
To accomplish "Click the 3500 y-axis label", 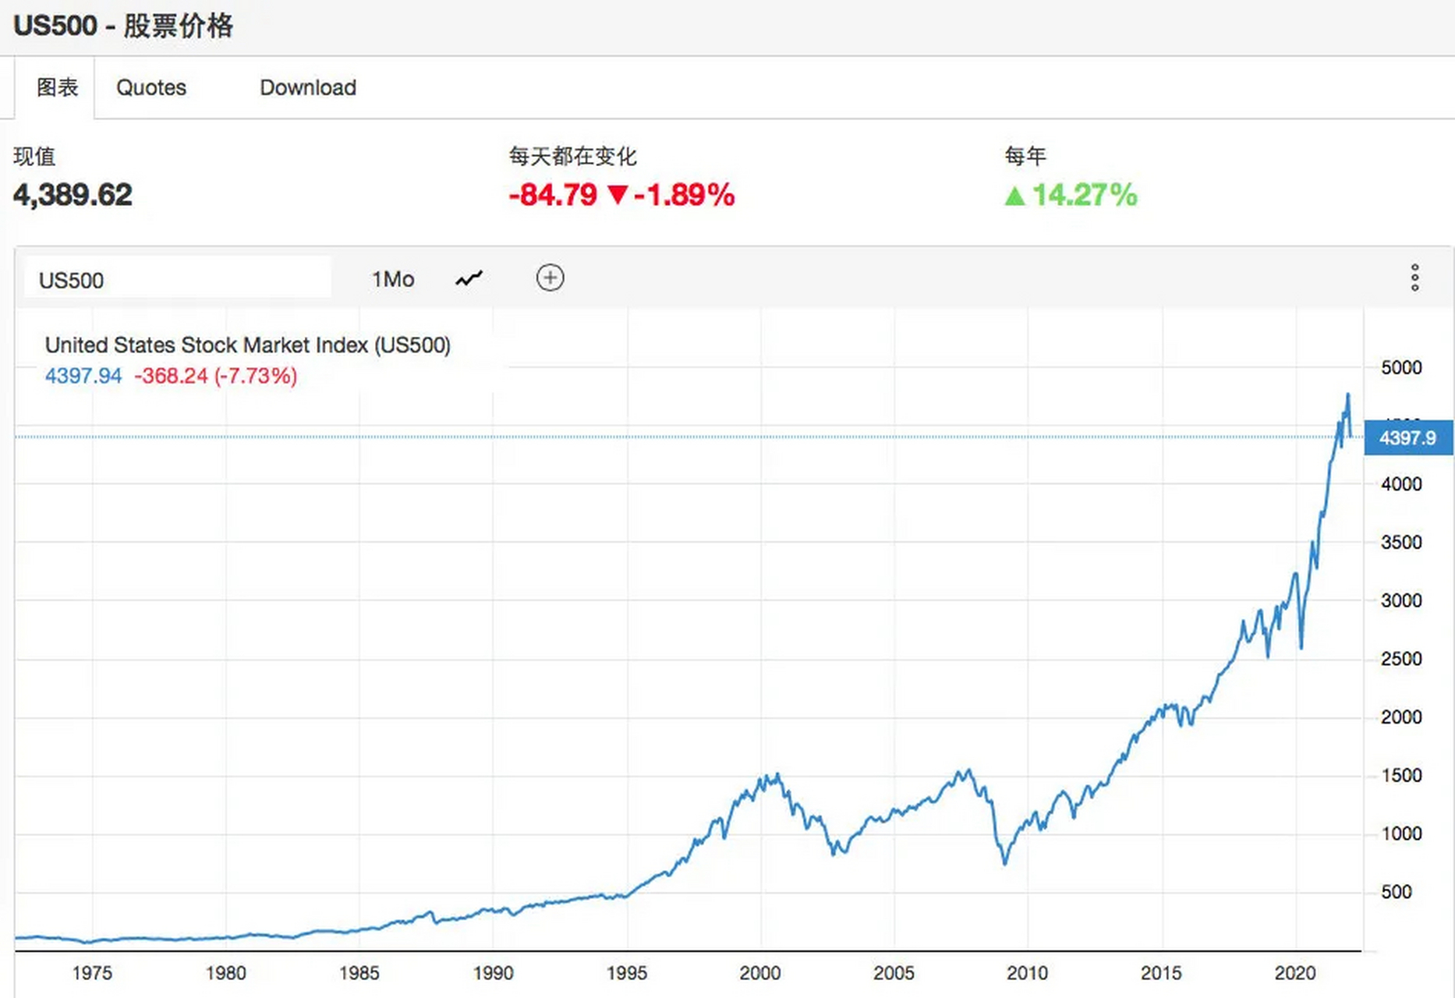I will point(1401,543).
